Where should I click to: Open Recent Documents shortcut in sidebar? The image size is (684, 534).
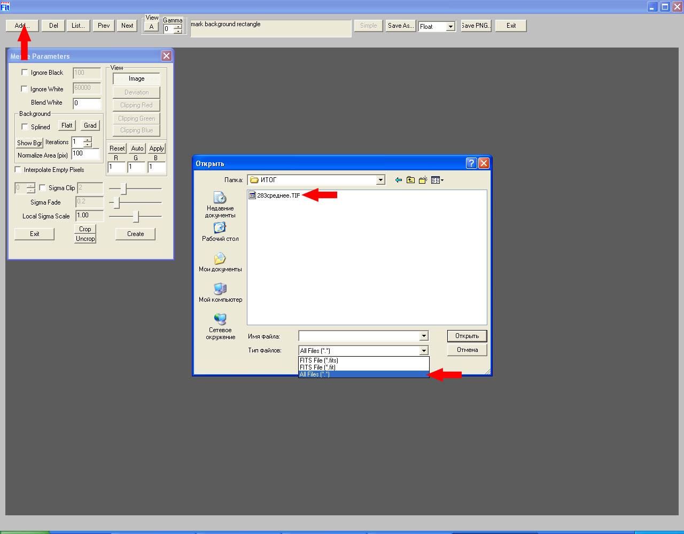click(x=220, y=205)
